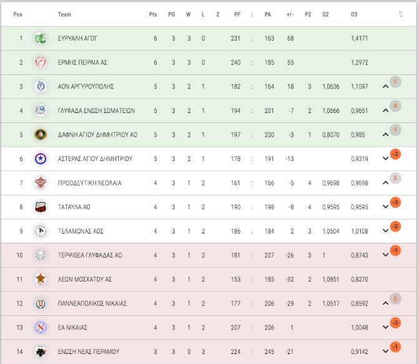Screen dimensions: 419x364
Task: Click the ΕΥΡΥΑΛΗ ΑΓΟΓ team logo
Action: [41, 38]
